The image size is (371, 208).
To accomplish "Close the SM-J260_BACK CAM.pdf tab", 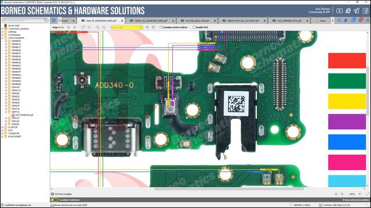I will [x=215, y=21].
